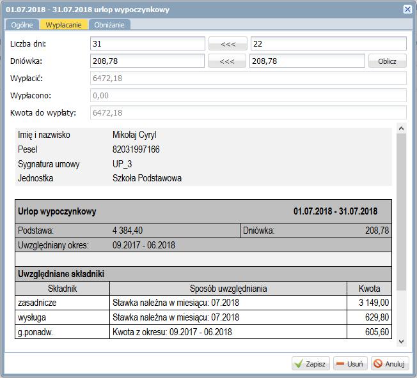Save with the Zapisz button
Image resolution: width=417 pixels, height=378 pixels.
pos(311,363)
